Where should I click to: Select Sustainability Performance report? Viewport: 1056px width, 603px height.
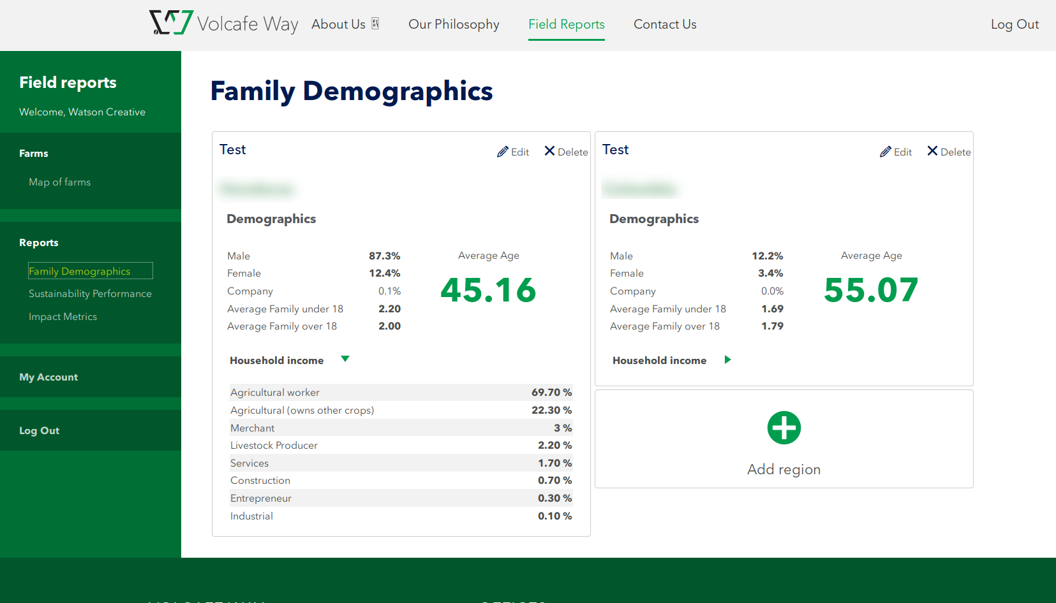90,294
